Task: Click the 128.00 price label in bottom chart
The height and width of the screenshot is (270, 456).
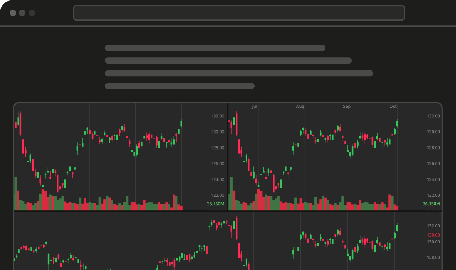Action: [x=433, y=258]
